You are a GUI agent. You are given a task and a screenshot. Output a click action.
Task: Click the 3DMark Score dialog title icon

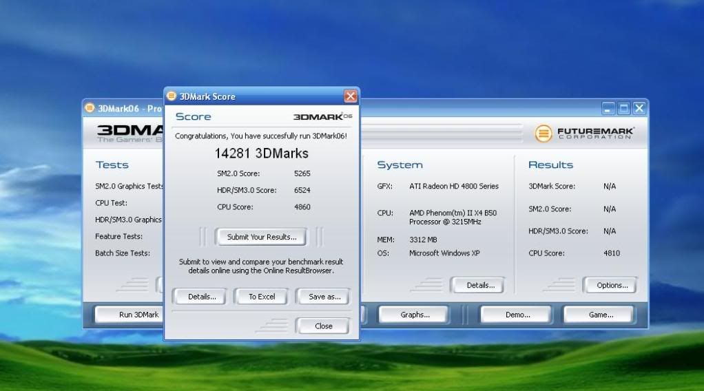point(172,96)
